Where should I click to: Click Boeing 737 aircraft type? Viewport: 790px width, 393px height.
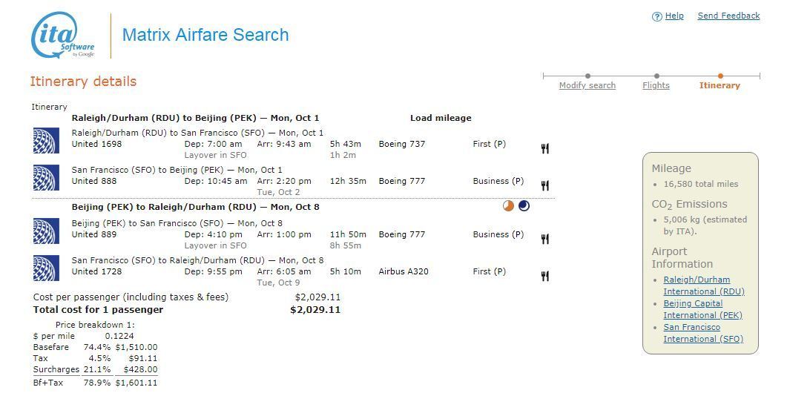click(x=402, y=144)
